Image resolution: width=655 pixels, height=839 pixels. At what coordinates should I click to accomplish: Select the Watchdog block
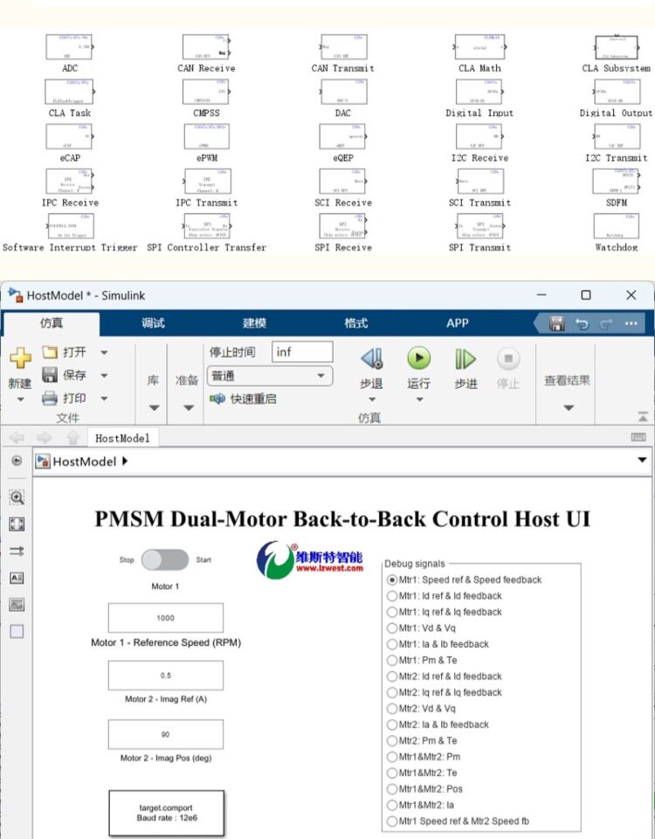pos(617,226)
